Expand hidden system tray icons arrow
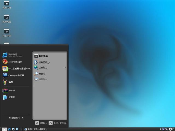The image size is (175, 131). pyautogui.click(x=161, y=129)
